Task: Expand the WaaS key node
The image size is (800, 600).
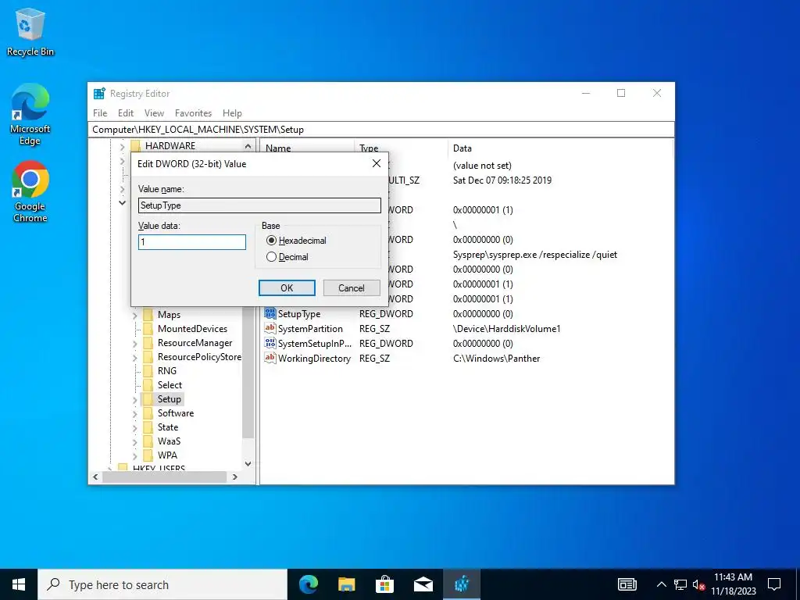Action: [x=134, y=442]
